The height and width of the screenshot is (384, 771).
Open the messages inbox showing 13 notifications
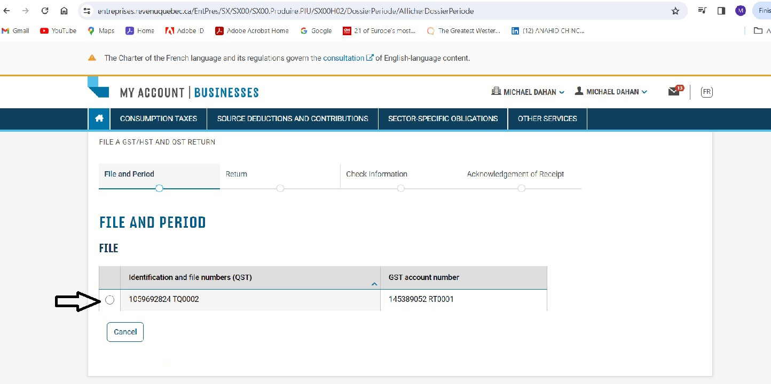click(674, 91)
